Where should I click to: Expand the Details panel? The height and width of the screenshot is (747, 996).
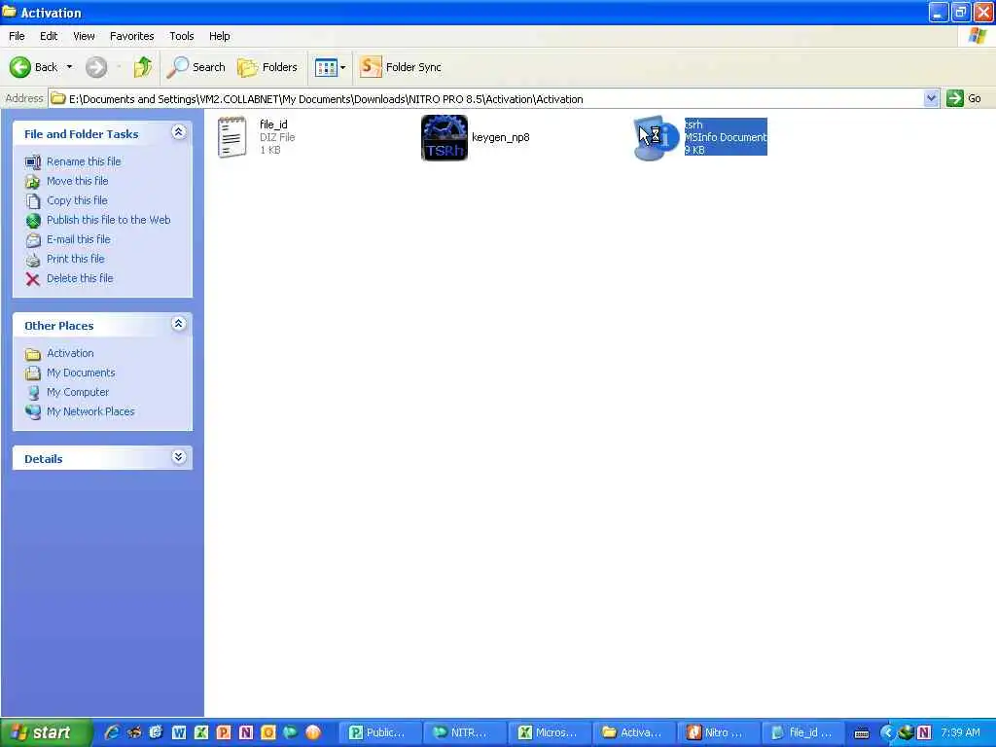point(179,457)
